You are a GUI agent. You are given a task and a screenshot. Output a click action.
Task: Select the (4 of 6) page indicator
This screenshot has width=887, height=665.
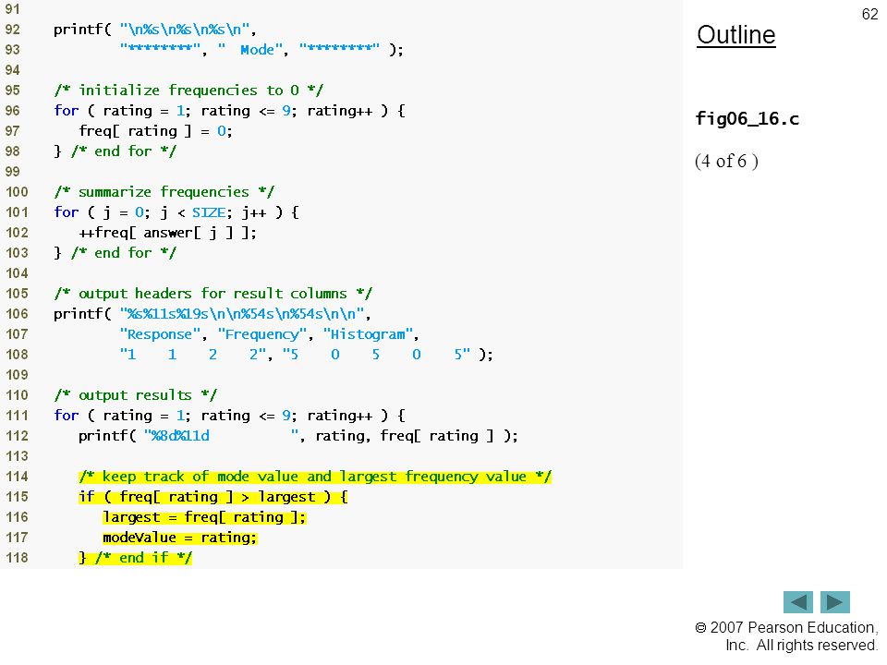(726, 161)
